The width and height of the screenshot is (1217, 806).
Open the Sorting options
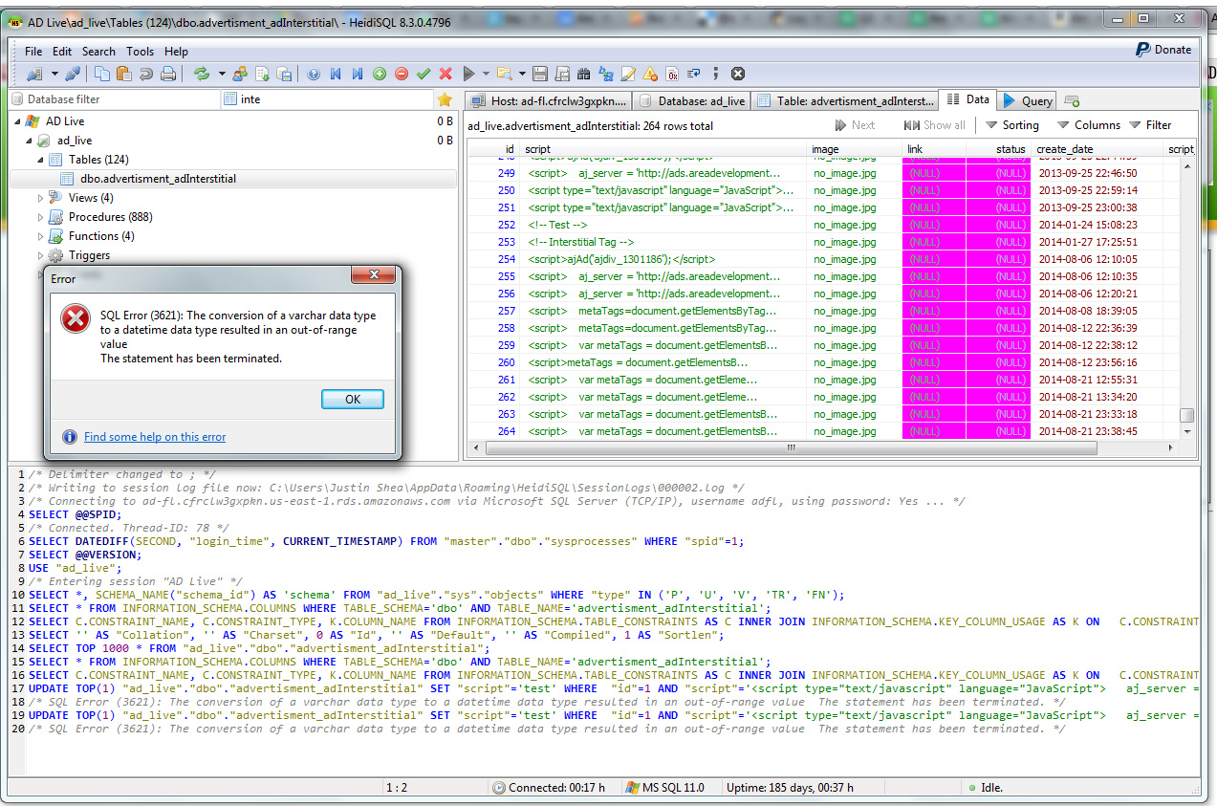point(1012,125)
